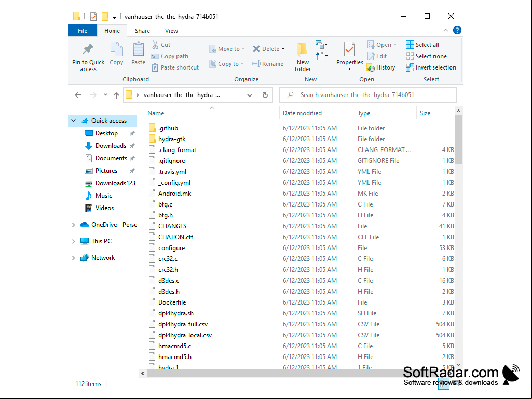Viewport: 532px width, 399px height.
Task: Refresh the folder view
Action: pyautogui.click(x=265, y=95)
